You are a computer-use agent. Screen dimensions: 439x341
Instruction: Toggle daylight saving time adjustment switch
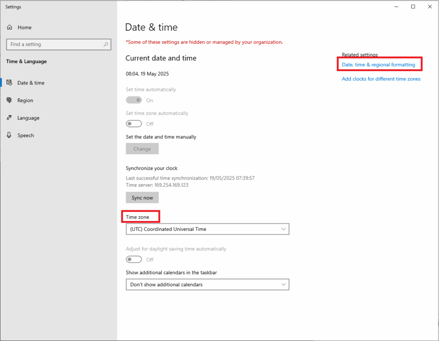(134, 259)
